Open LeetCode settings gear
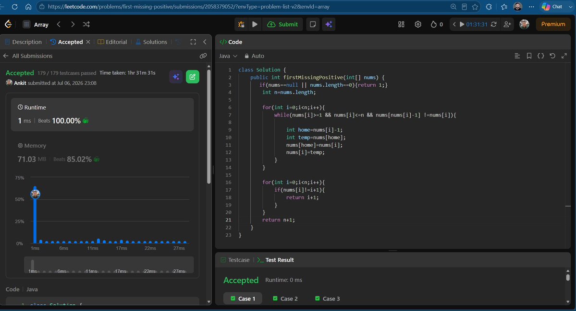576x311 pixels. [x=418, y=24]
